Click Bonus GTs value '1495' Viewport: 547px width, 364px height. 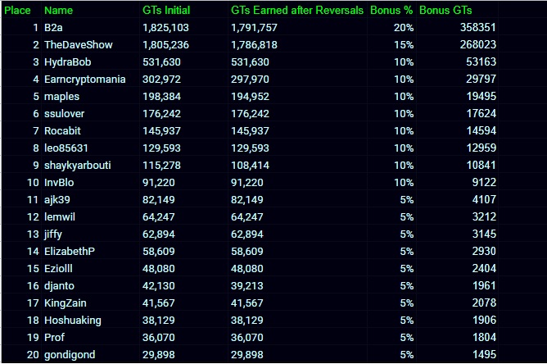484,354
